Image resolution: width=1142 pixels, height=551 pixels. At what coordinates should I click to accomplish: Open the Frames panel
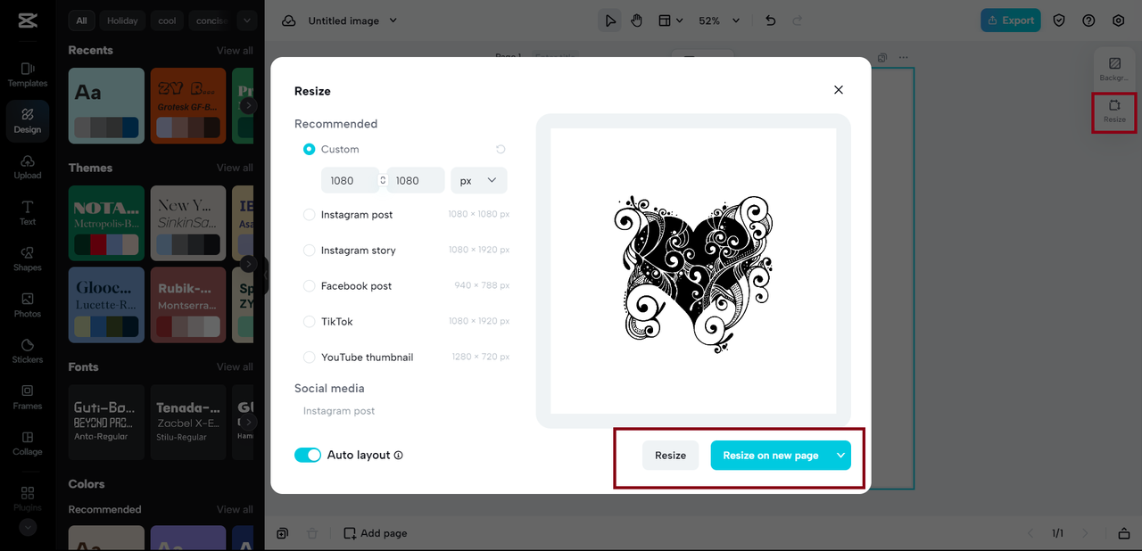tap(27, 398)
